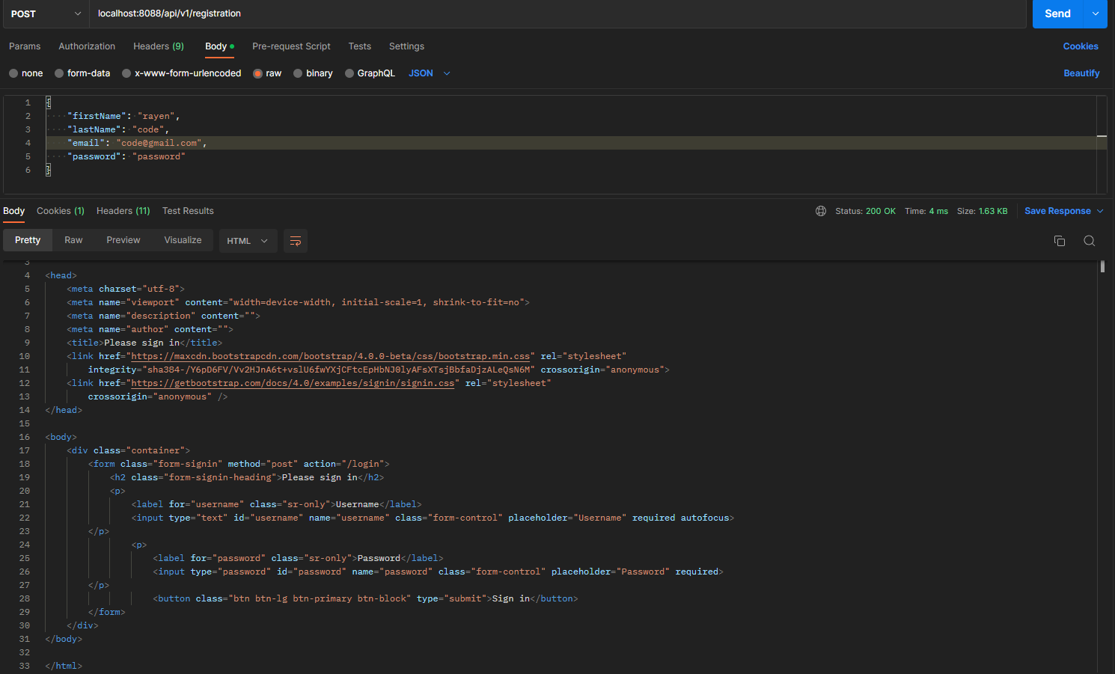Open the Params tab
The image size is (1115, 674).
coord(25,46)
